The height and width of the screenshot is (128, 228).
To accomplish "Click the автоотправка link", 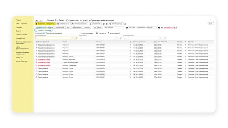I will click(x=115, y=33).
